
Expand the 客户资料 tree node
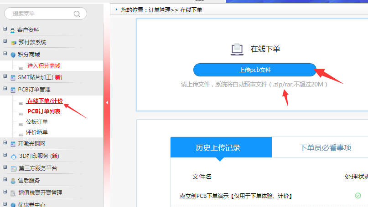pyautogui.click(x=5, y=30)
